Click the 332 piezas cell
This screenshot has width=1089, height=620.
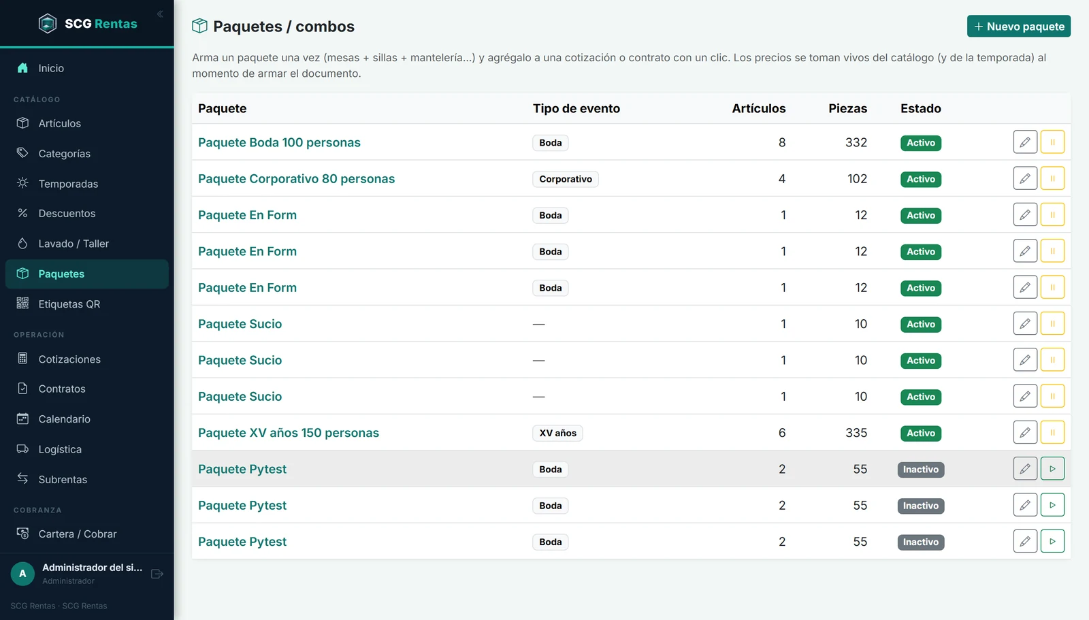coord(856,142)
